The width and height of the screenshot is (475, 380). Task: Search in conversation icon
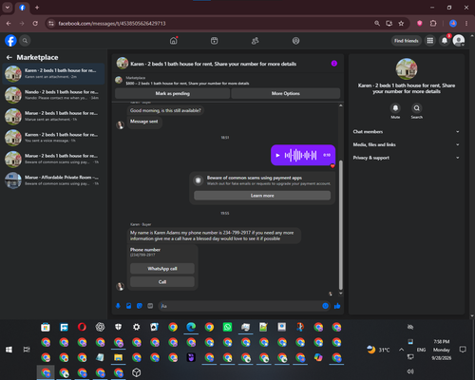coord(417,108)
